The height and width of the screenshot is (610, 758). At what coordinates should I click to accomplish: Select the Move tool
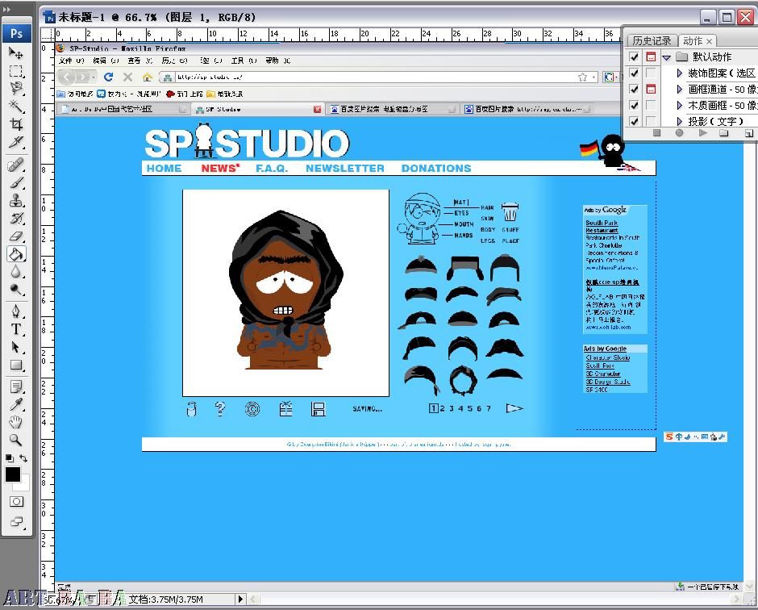16,52
